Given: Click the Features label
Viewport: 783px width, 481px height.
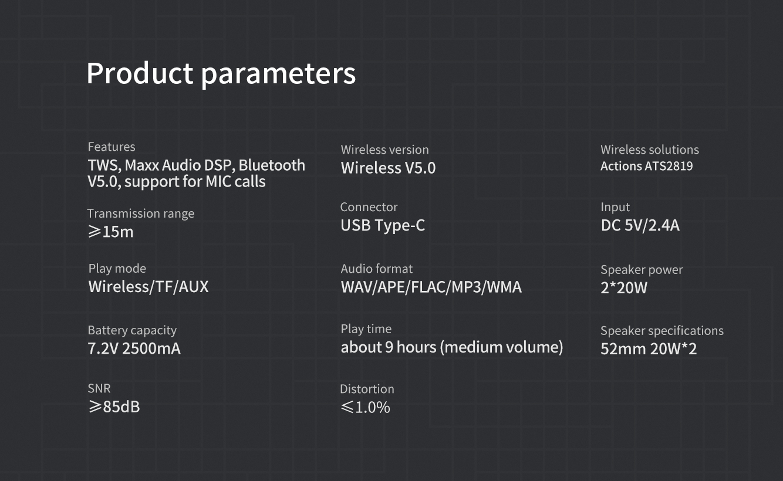Looking at the screenshot, I should [x=112, y=147].
